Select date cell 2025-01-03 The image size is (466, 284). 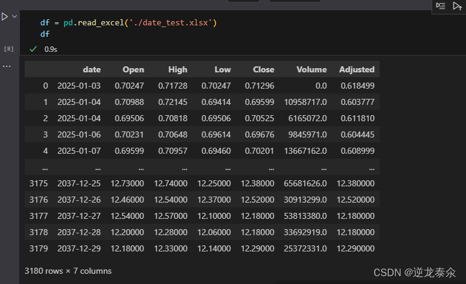(79, 86)
